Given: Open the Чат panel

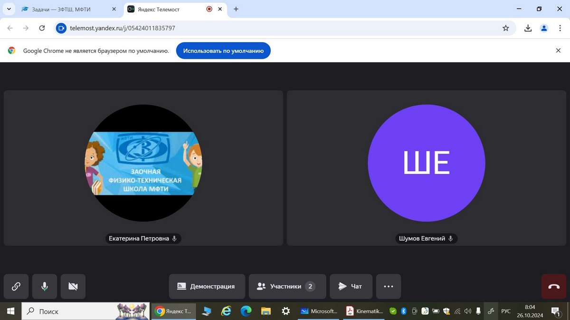Looking at the screenshot, I should [351, 286].
